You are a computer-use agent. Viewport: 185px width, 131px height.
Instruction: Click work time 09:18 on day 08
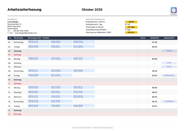click(154, 71)
